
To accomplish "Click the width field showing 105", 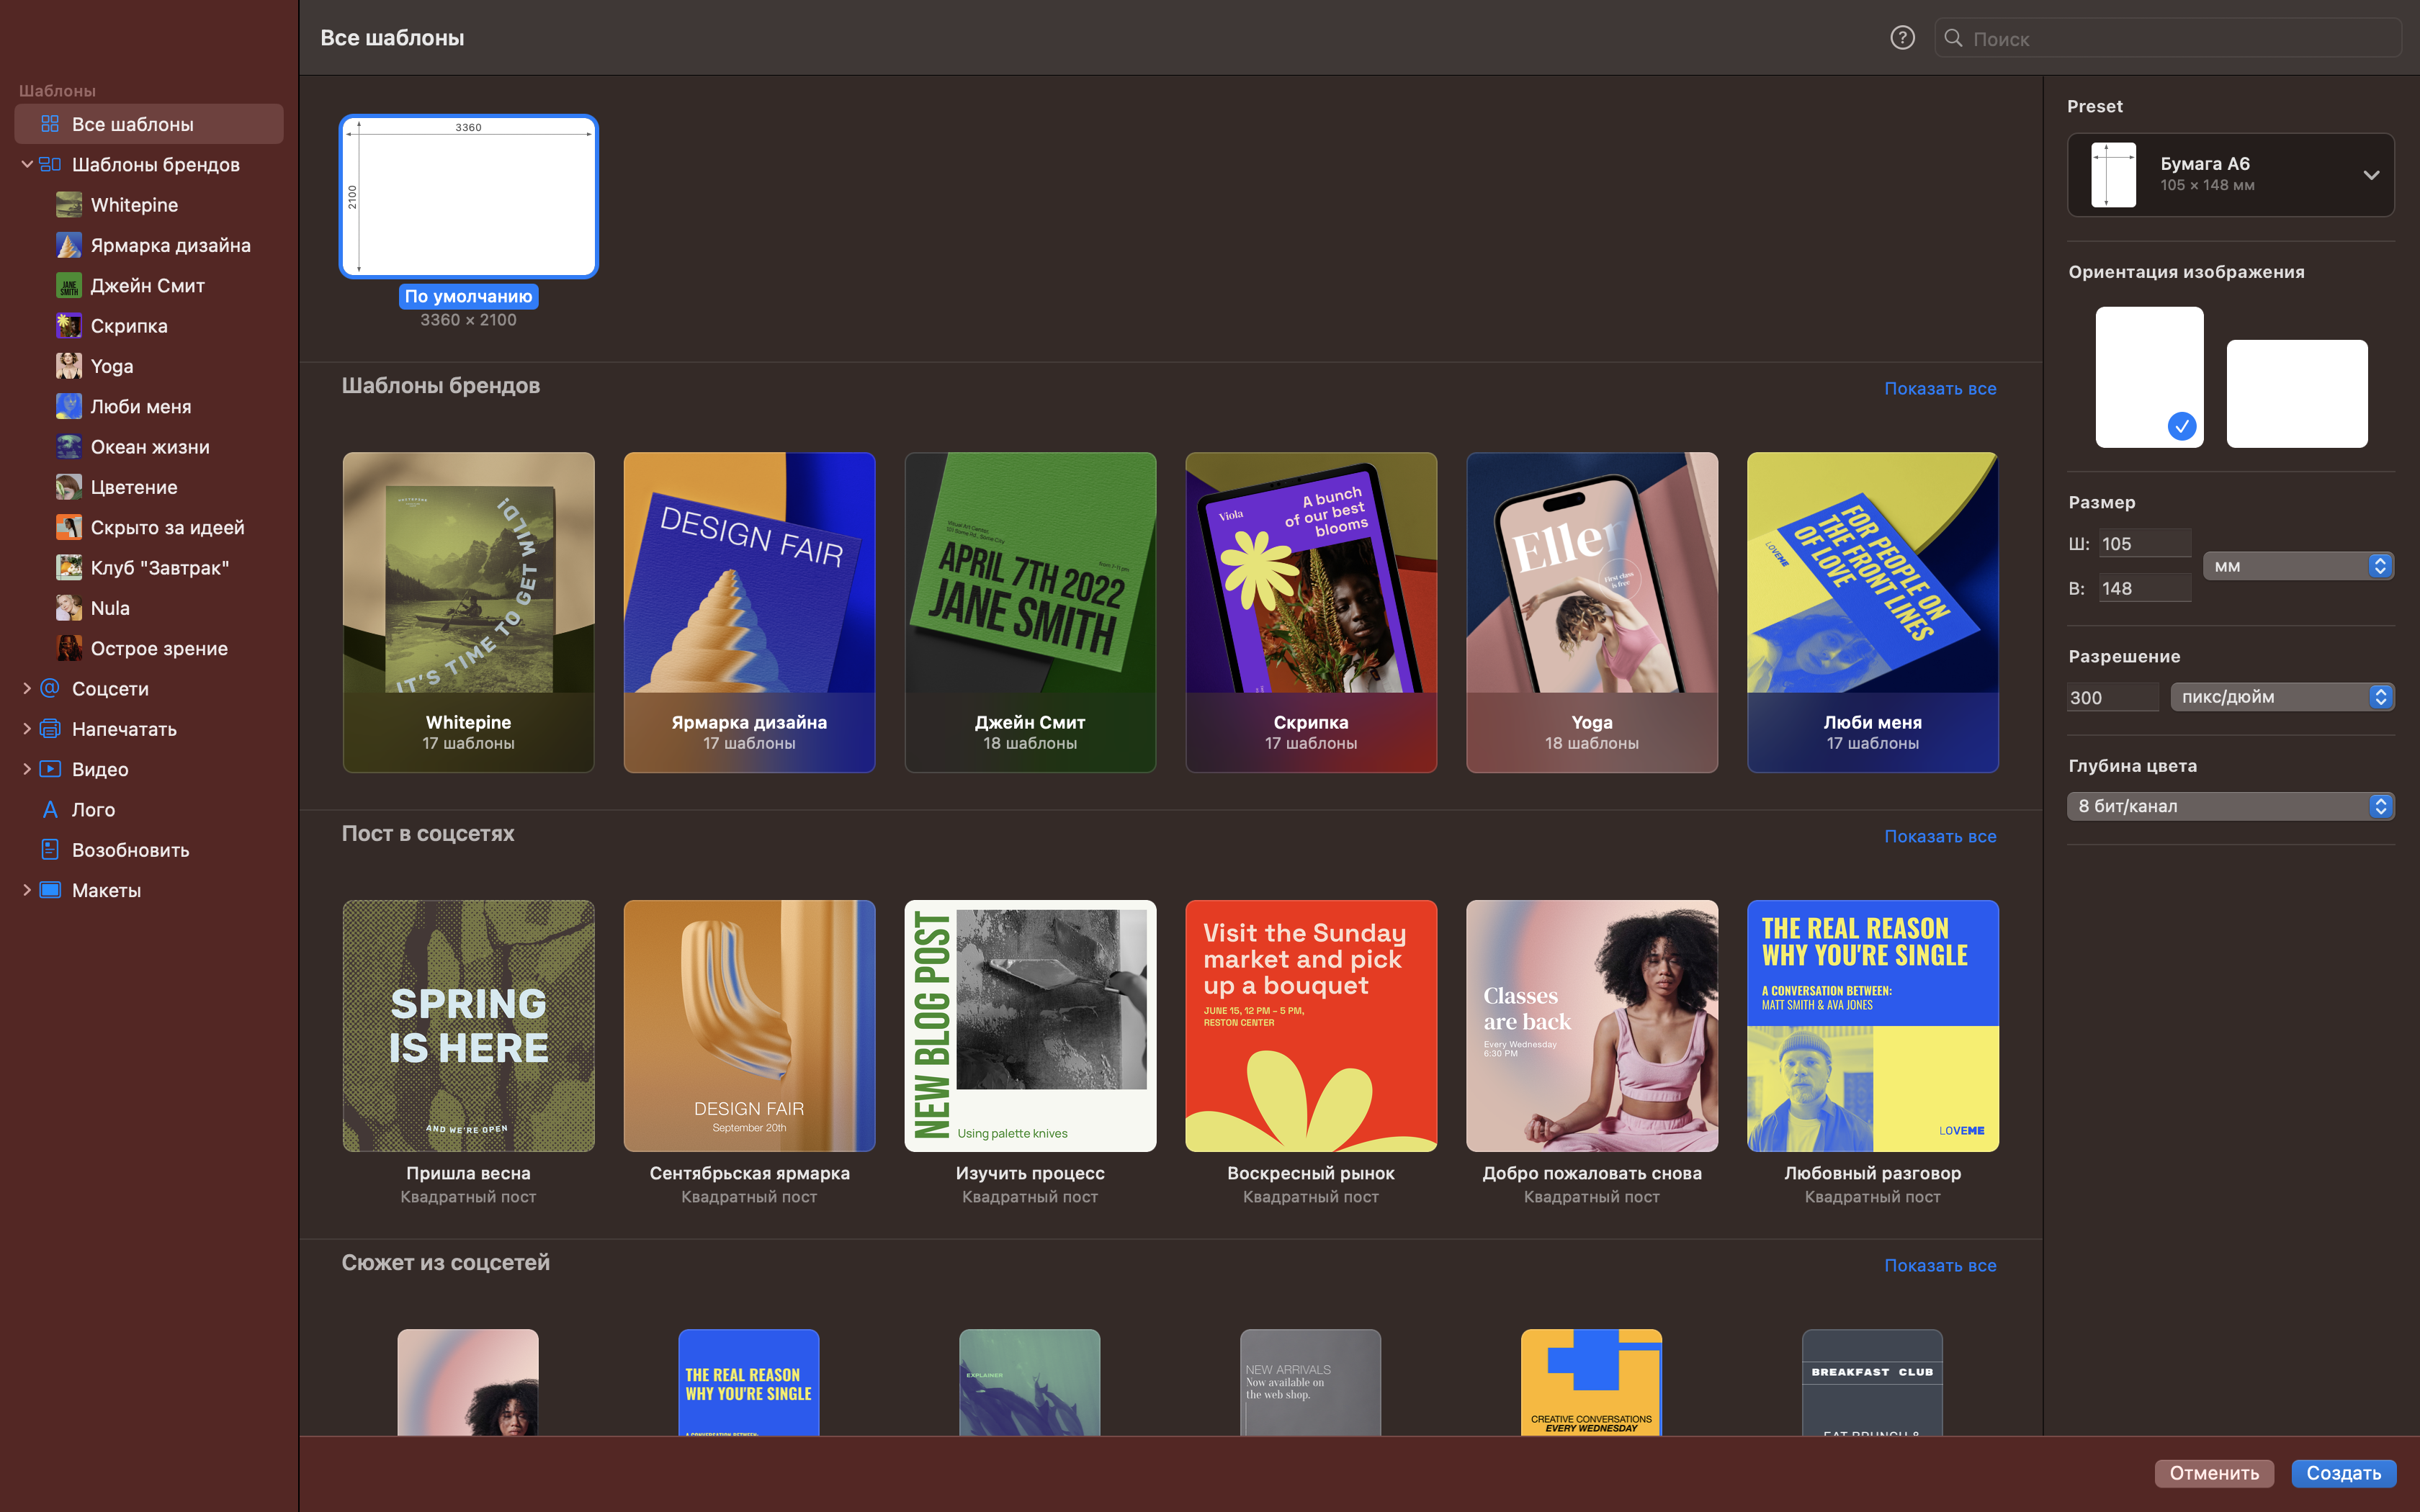I will (x=2144, y=543).
